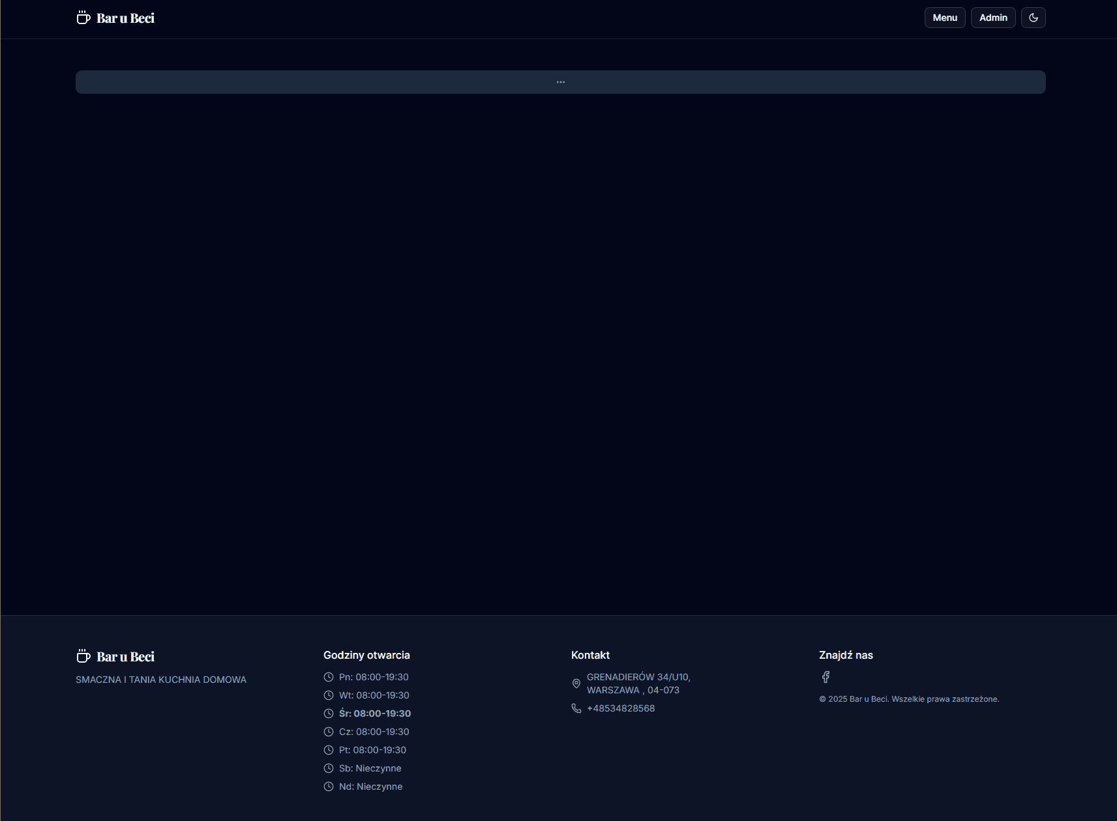The image size is (1117, 821).
Task: Click the phone icon in Kontakt section
Action: (576, 708)
